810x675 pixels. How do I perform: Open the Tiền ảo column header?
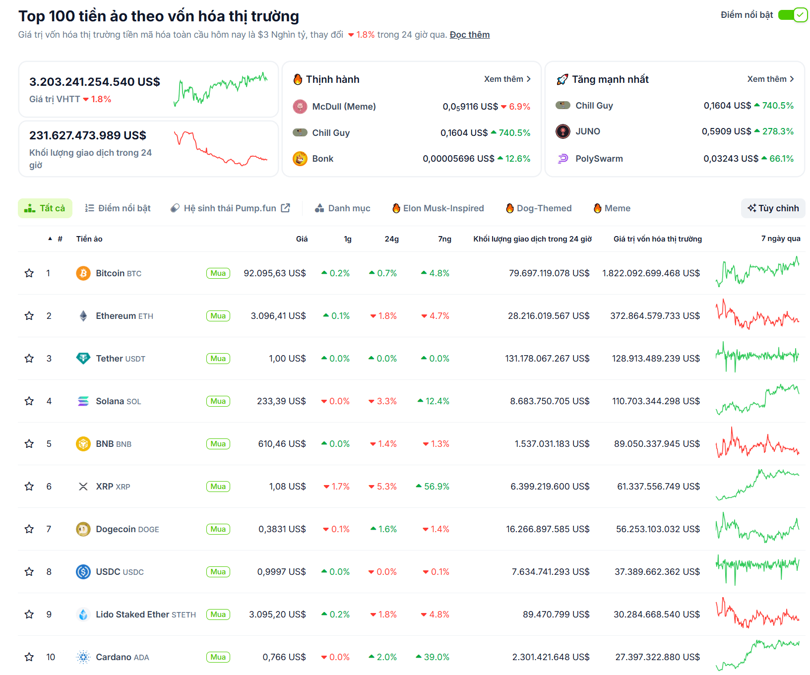[x=89, y=239]
